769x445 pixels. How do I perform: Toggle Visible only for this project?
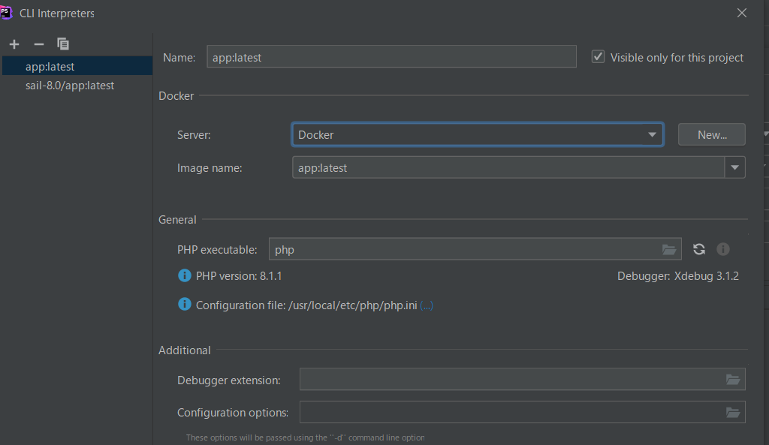pyautogui.click(x=598, y=57)
